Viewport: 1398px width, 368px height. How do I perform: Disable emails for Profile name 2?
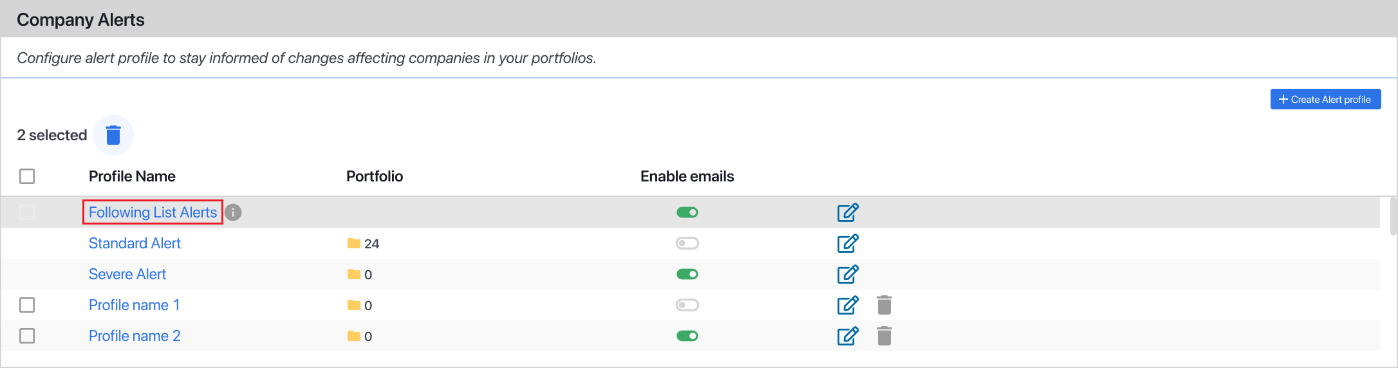(x=687, y=336)
